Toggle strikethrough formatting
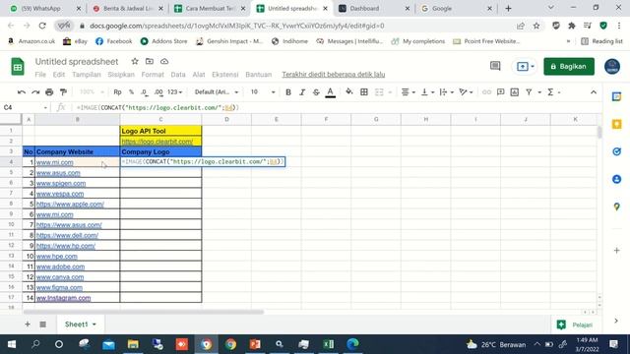 [x=316, y=92]
